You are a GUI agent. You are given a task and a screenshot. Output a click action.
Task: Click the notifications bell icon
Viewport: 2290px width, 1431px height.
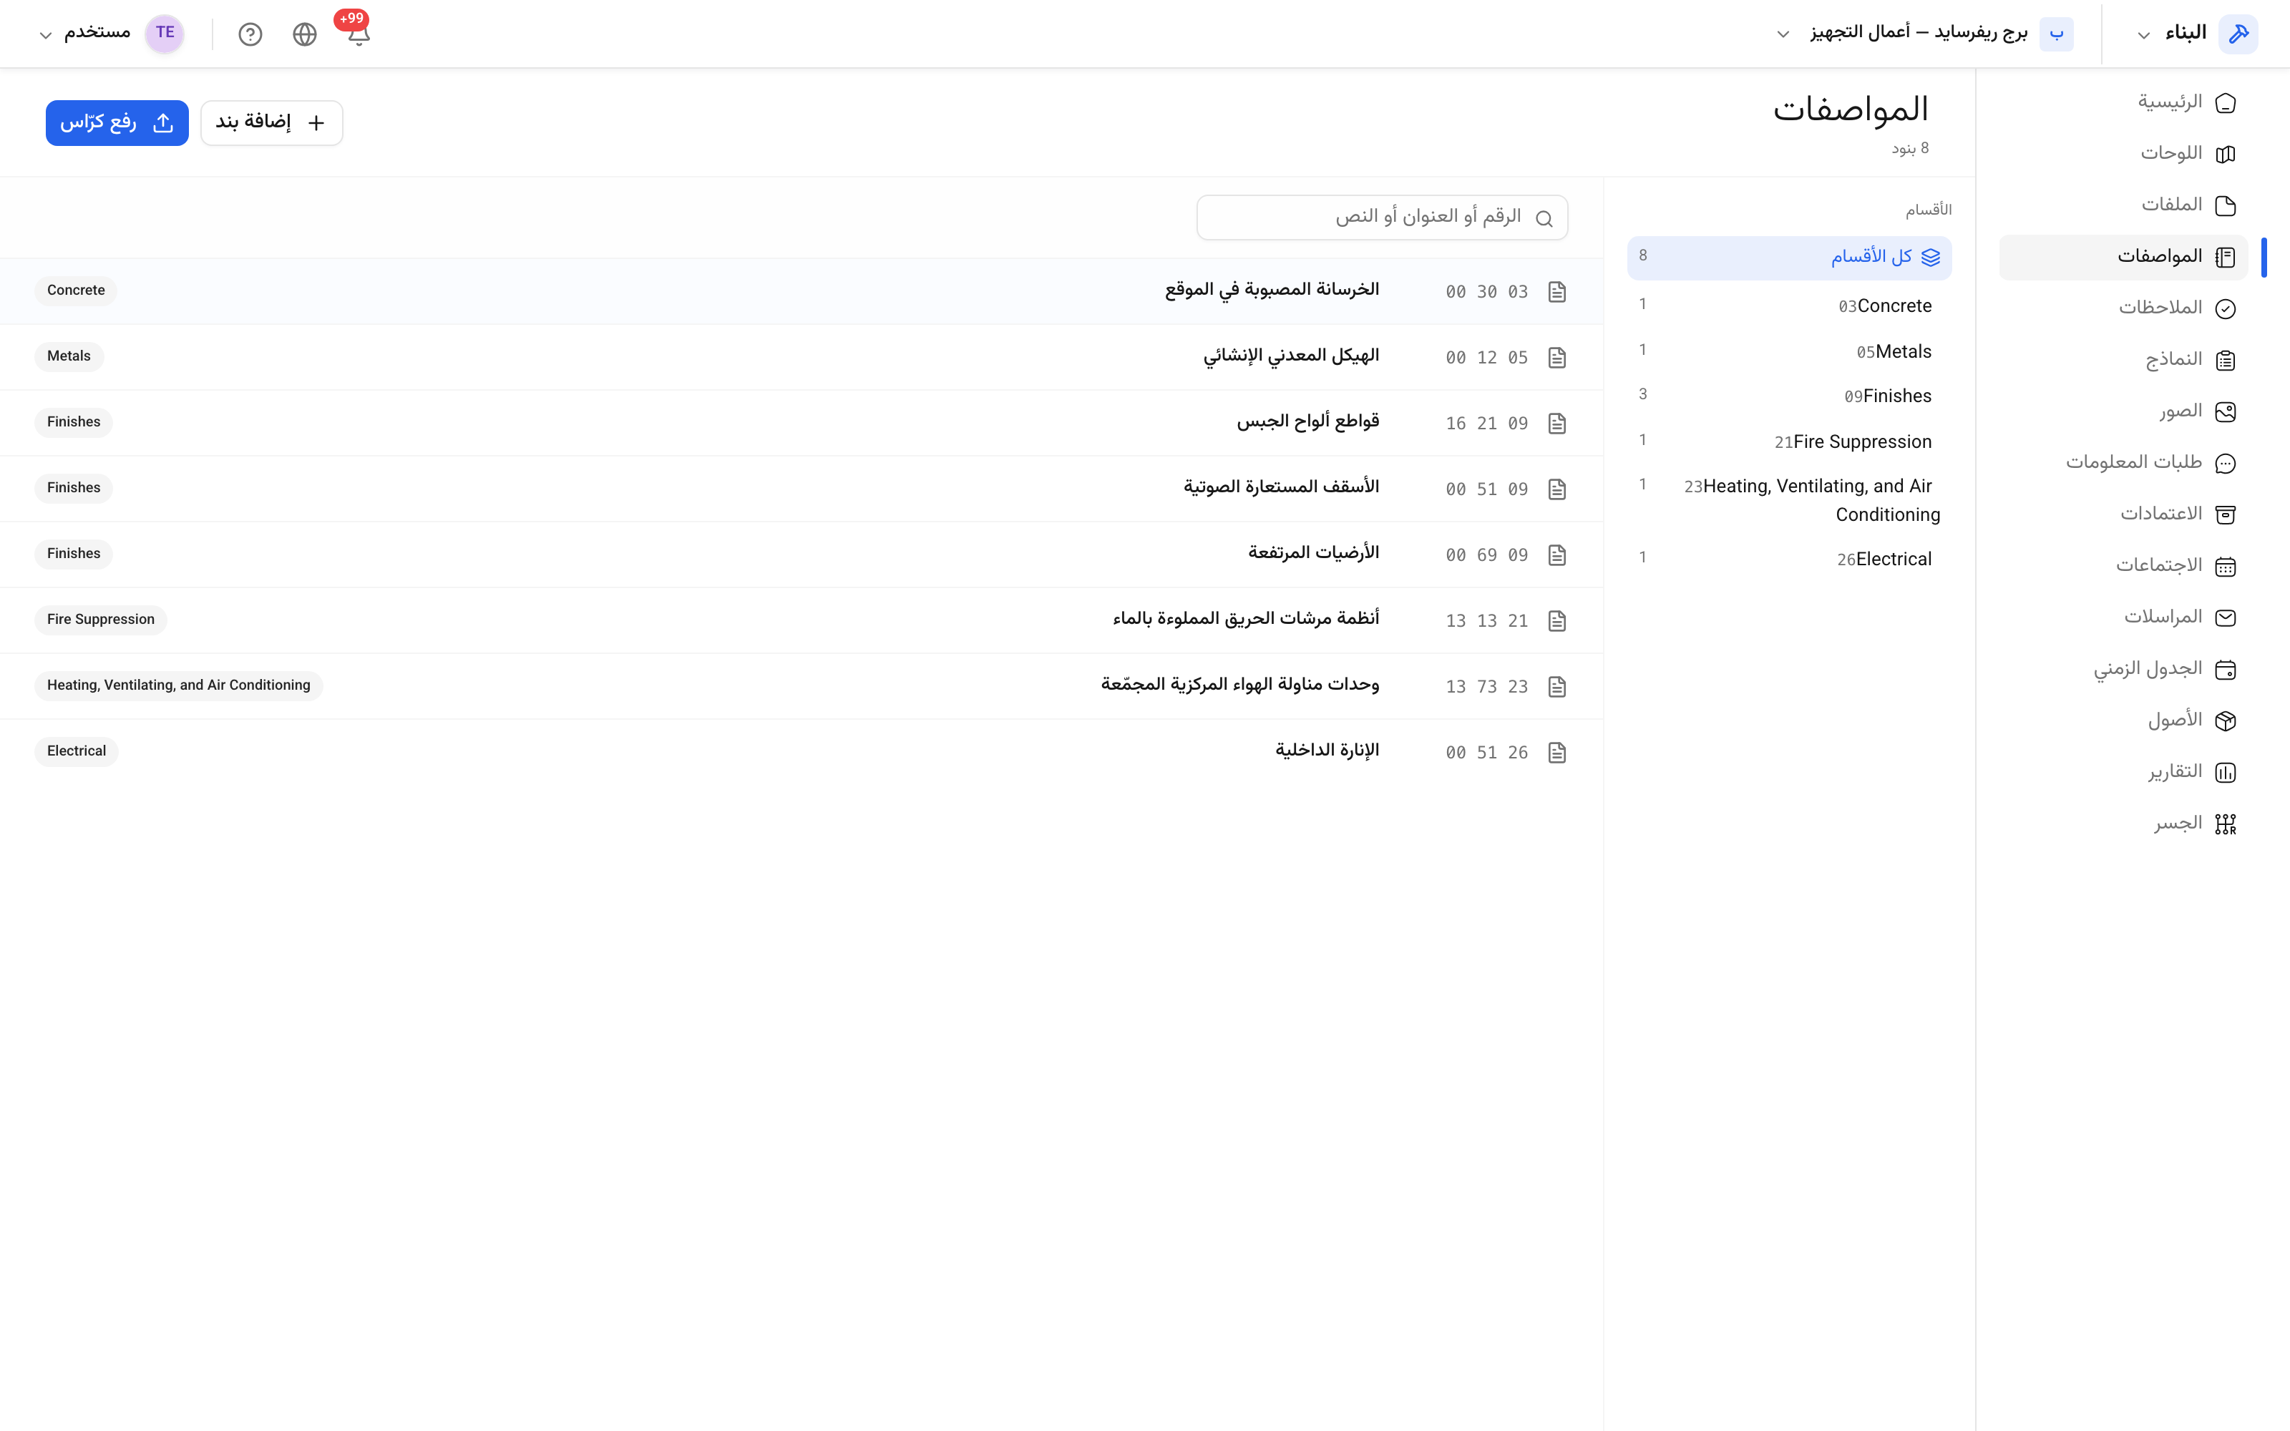(359, 35)
